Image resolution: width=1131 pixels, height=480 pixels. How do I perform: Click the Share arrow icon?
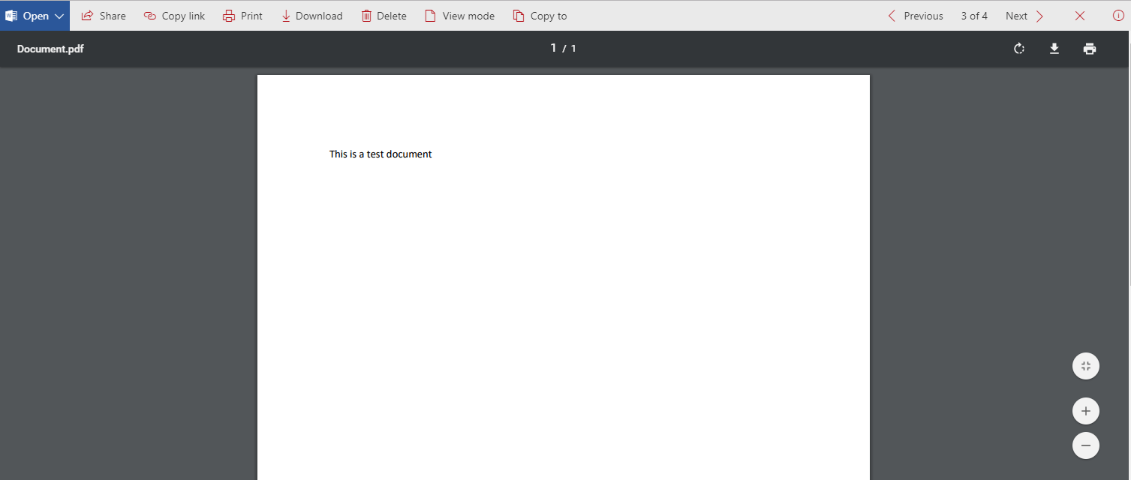(87, 16)
